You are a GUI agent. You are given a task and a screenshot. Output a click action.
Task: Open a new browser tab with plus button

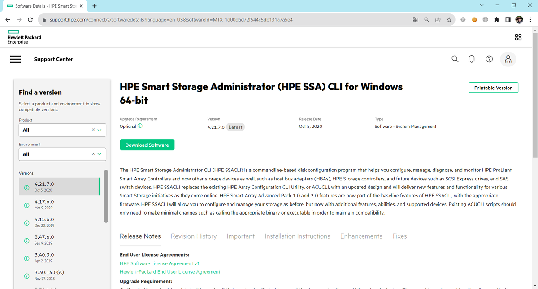(95, 6)
